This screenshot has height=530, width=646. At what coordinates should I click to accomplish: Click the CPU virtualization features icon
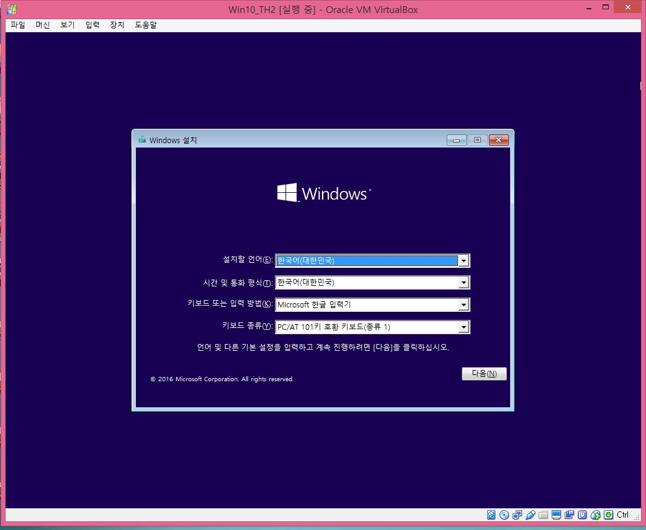coord(583,515)
